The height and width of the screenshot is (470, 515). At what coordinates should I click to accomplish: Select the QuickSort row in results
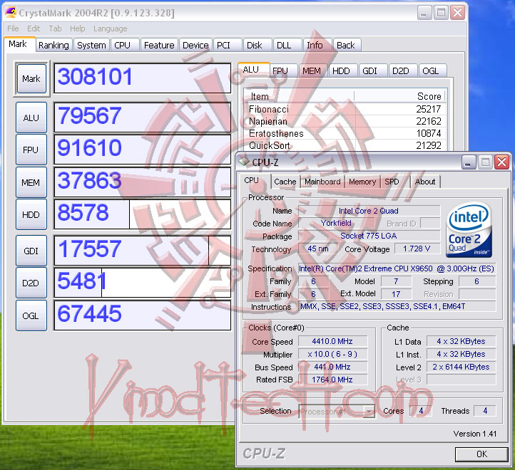345,145
